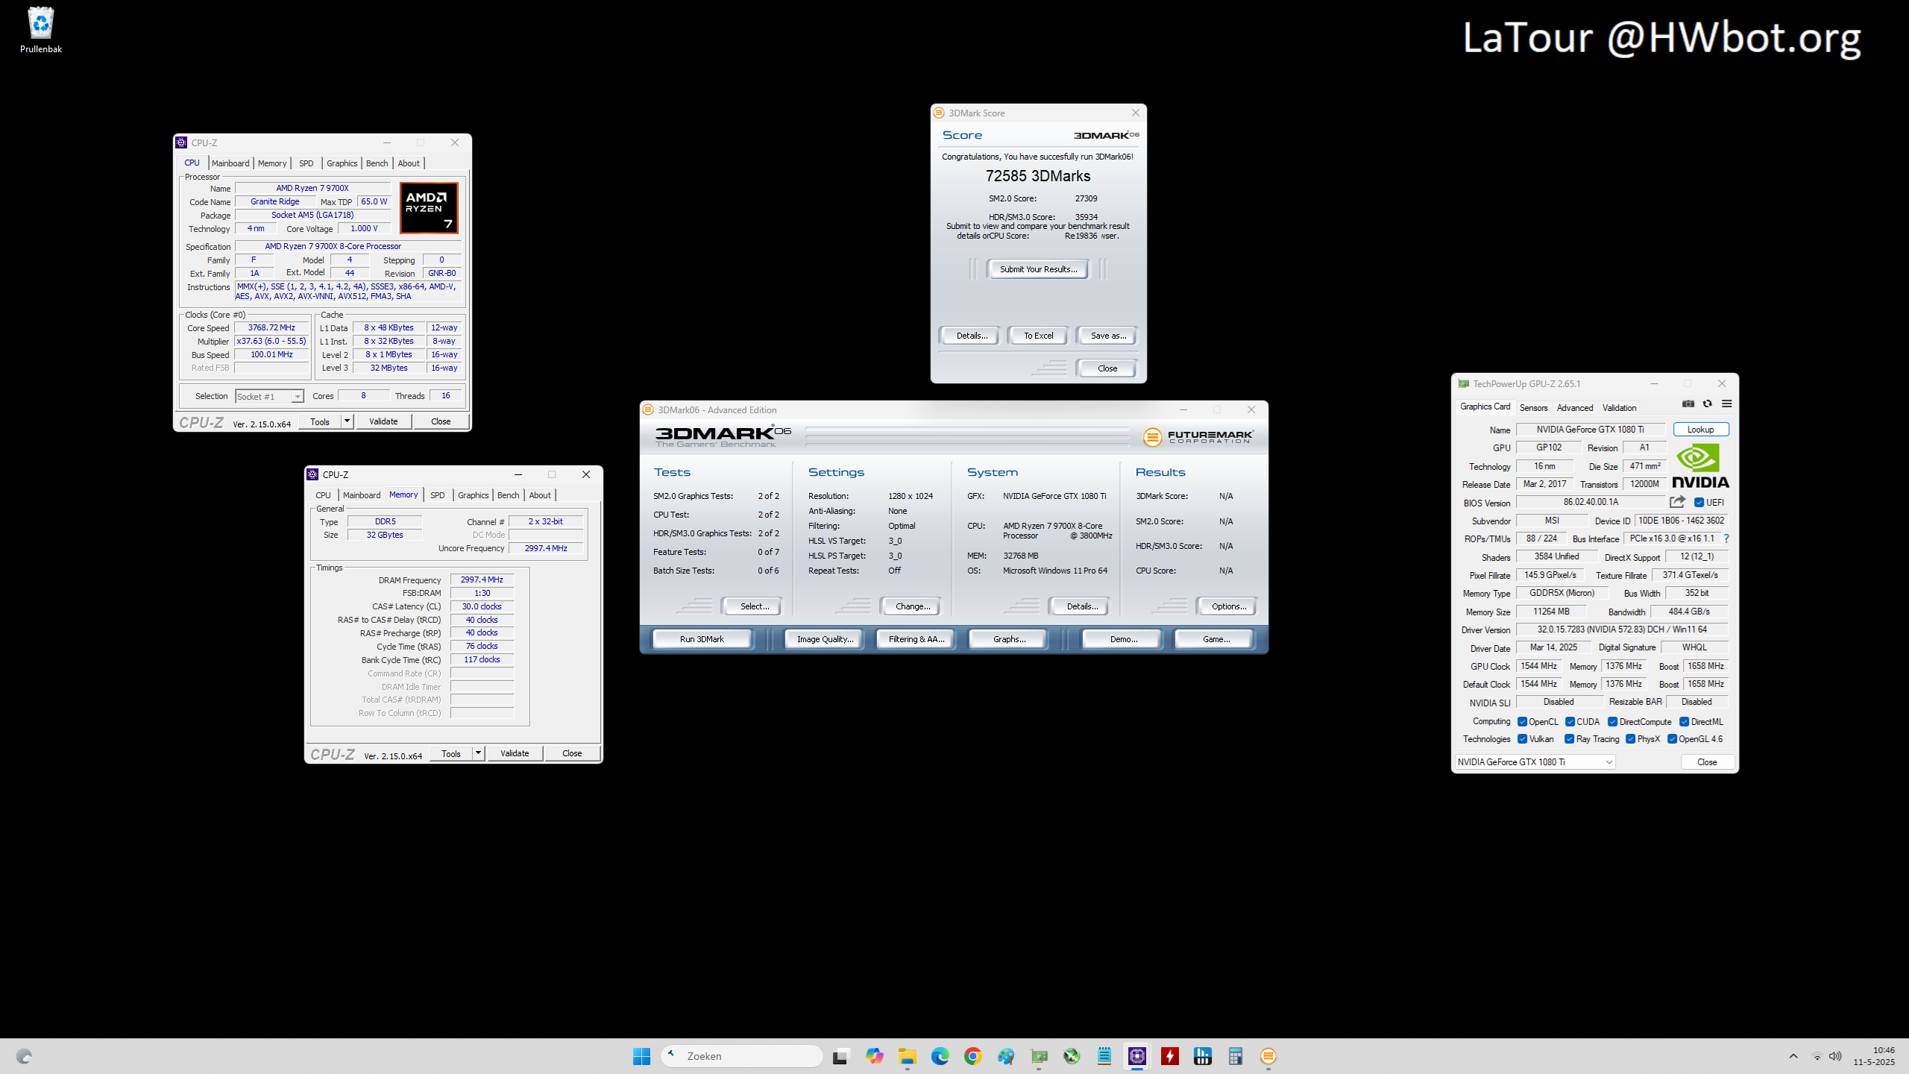Image resolution: width=1909 pixels, height=1074 pixels.
Task: Open Microsoft Edge from the taskbar
Action: (x=940, y=1056)
